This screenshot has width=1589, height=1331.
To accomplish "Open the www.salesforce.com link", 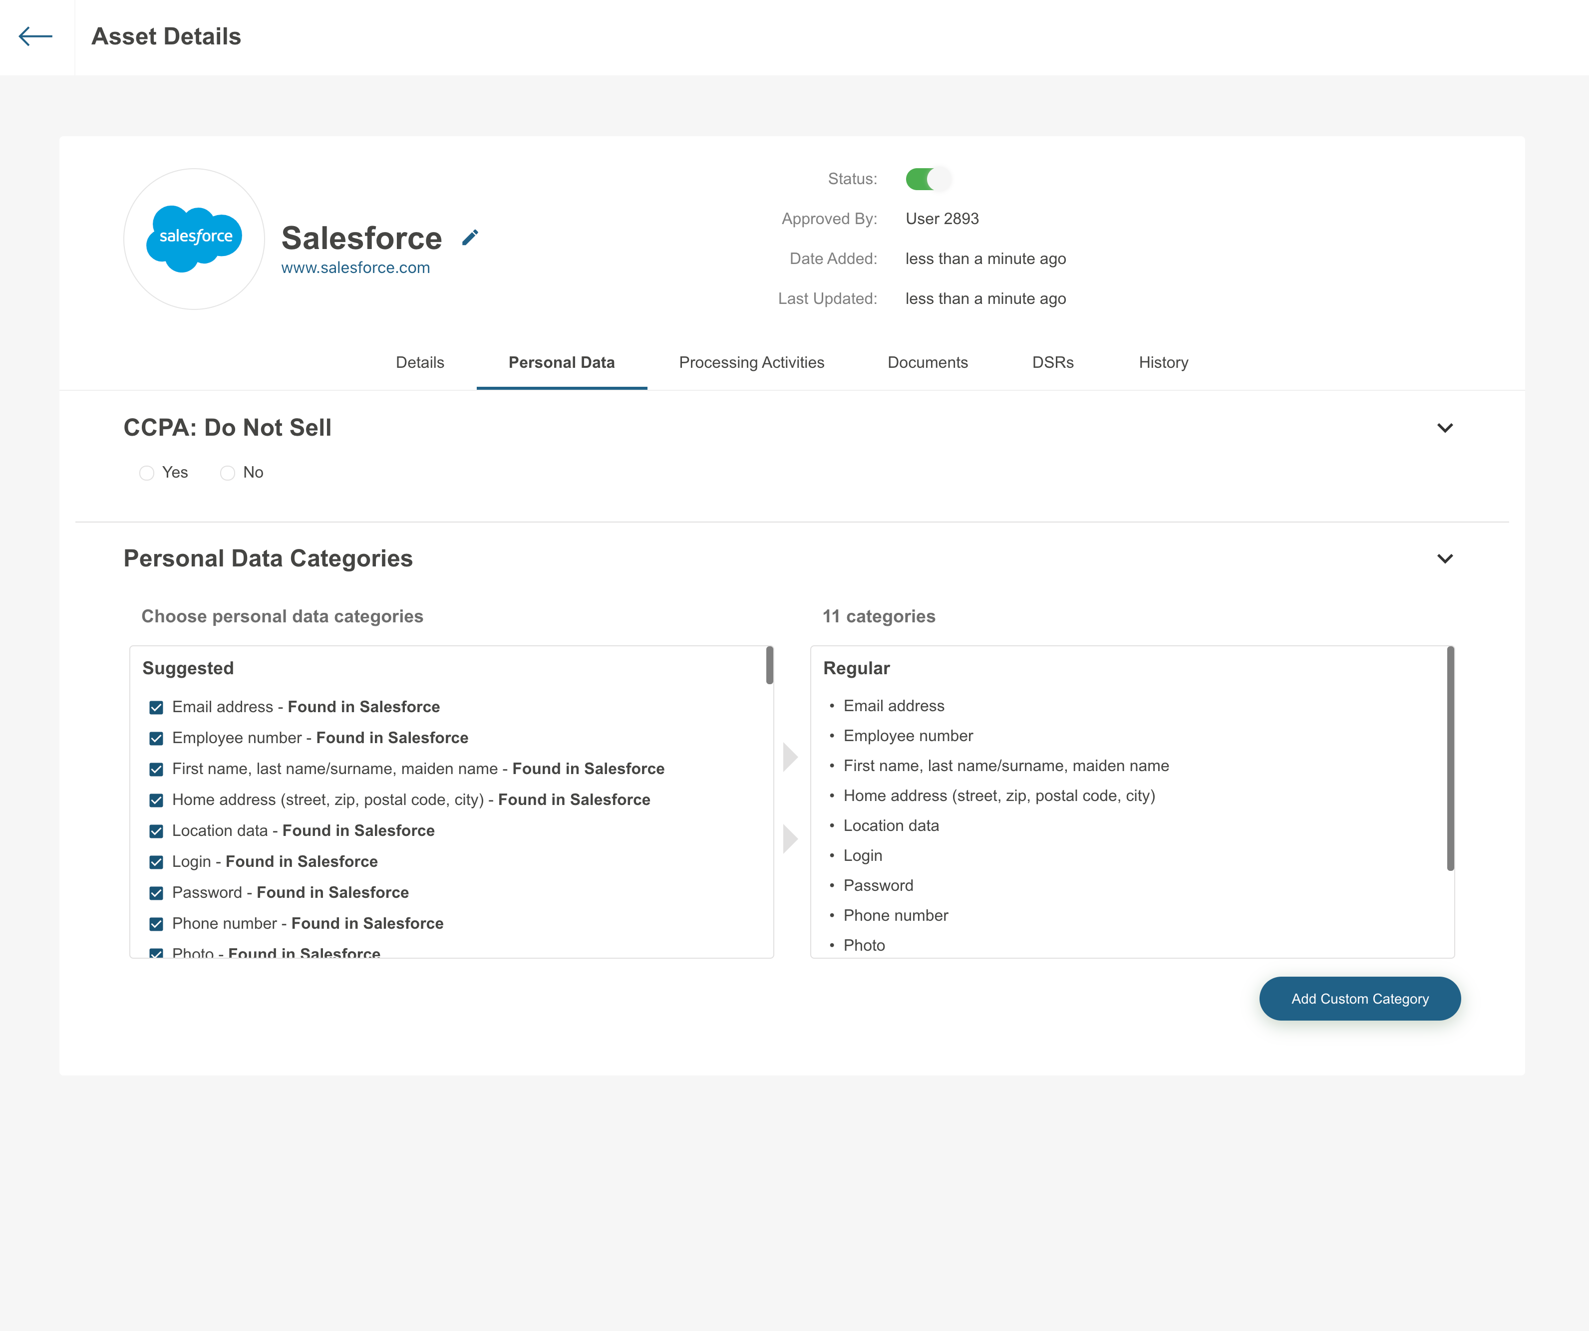I will click(x=355, y=267).
